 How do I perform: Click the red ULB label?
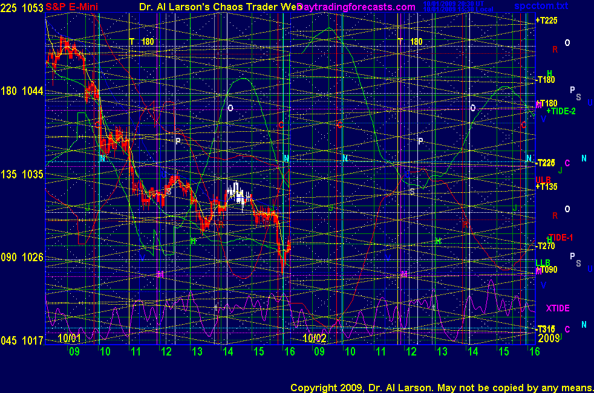tap(543, 180)
